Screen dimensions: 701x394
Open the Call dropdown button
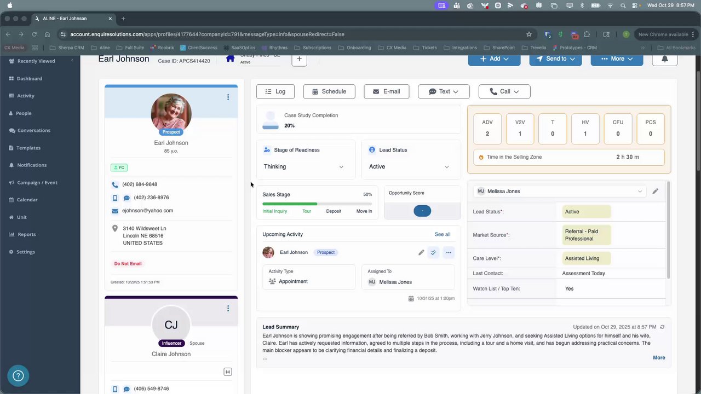[504, 91]
